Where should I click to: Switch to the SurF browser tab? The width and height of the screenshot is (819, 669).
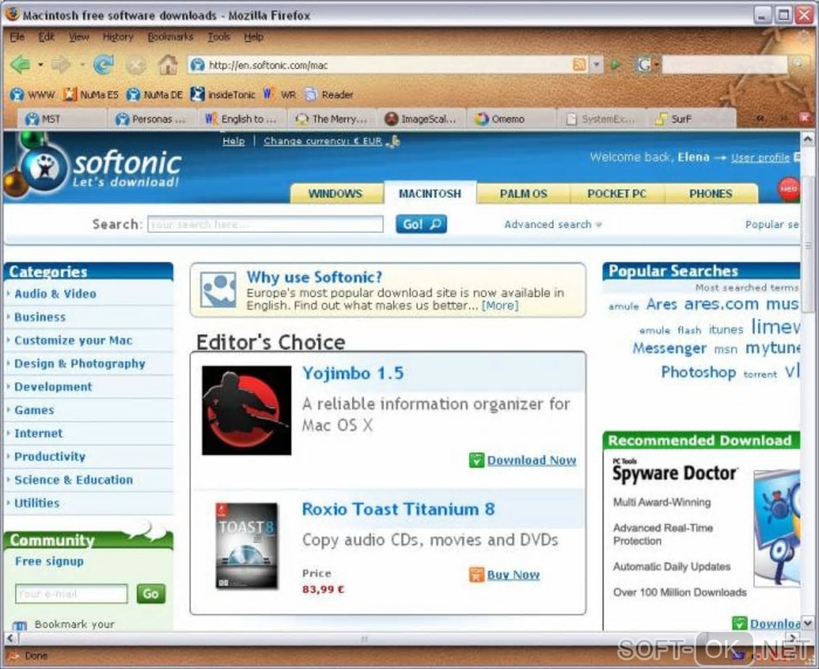click(691, 119)
